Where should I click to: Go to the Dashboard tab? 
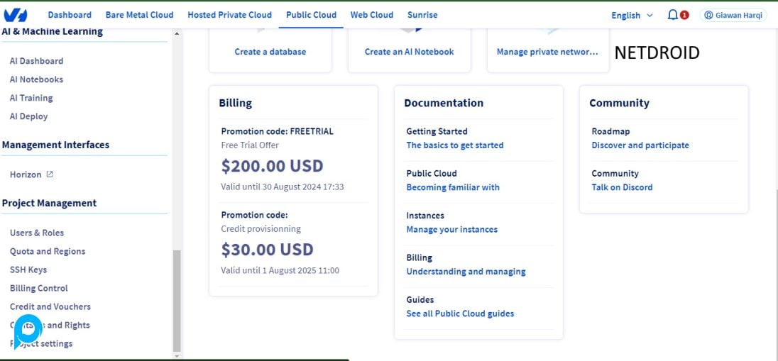pyautogui.click(x=70, y=15)
